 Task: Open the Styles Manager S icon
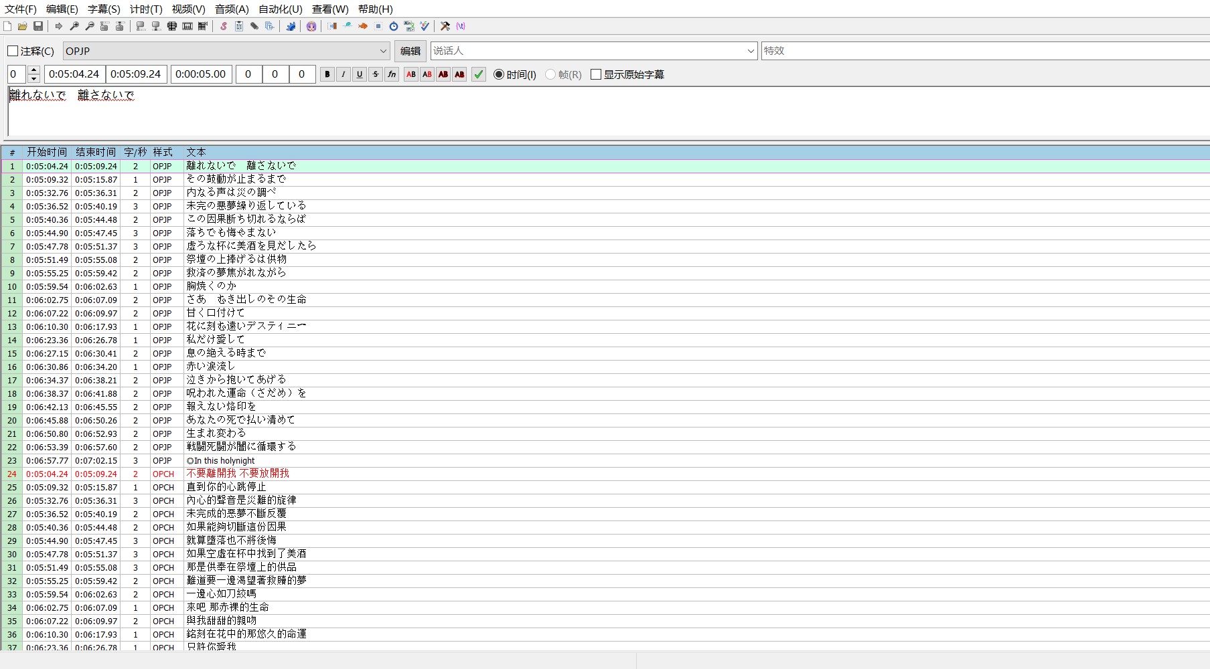pyautogui.click(x=224, y=26)
